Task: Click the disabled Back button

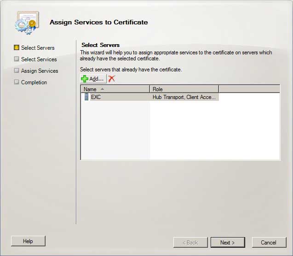Action: pyautogui.click(x=190, y=242)
